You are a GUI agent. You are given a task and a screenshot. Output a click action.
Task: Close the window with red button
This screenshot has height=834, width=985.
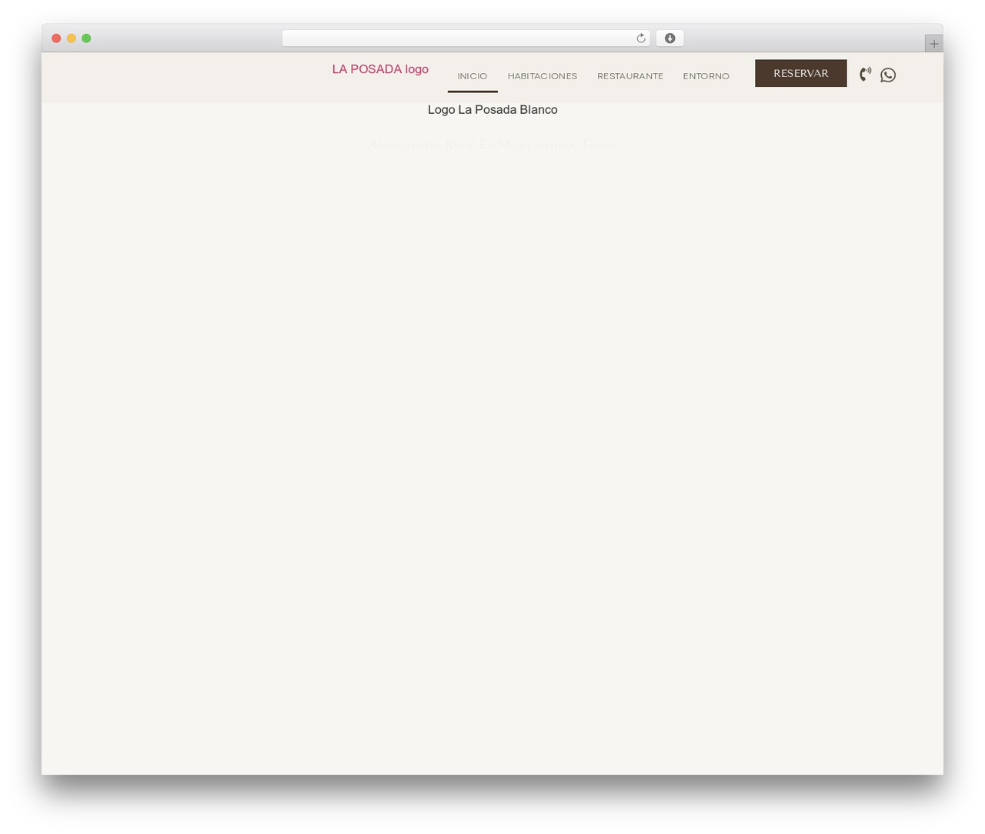coord(56,38)
